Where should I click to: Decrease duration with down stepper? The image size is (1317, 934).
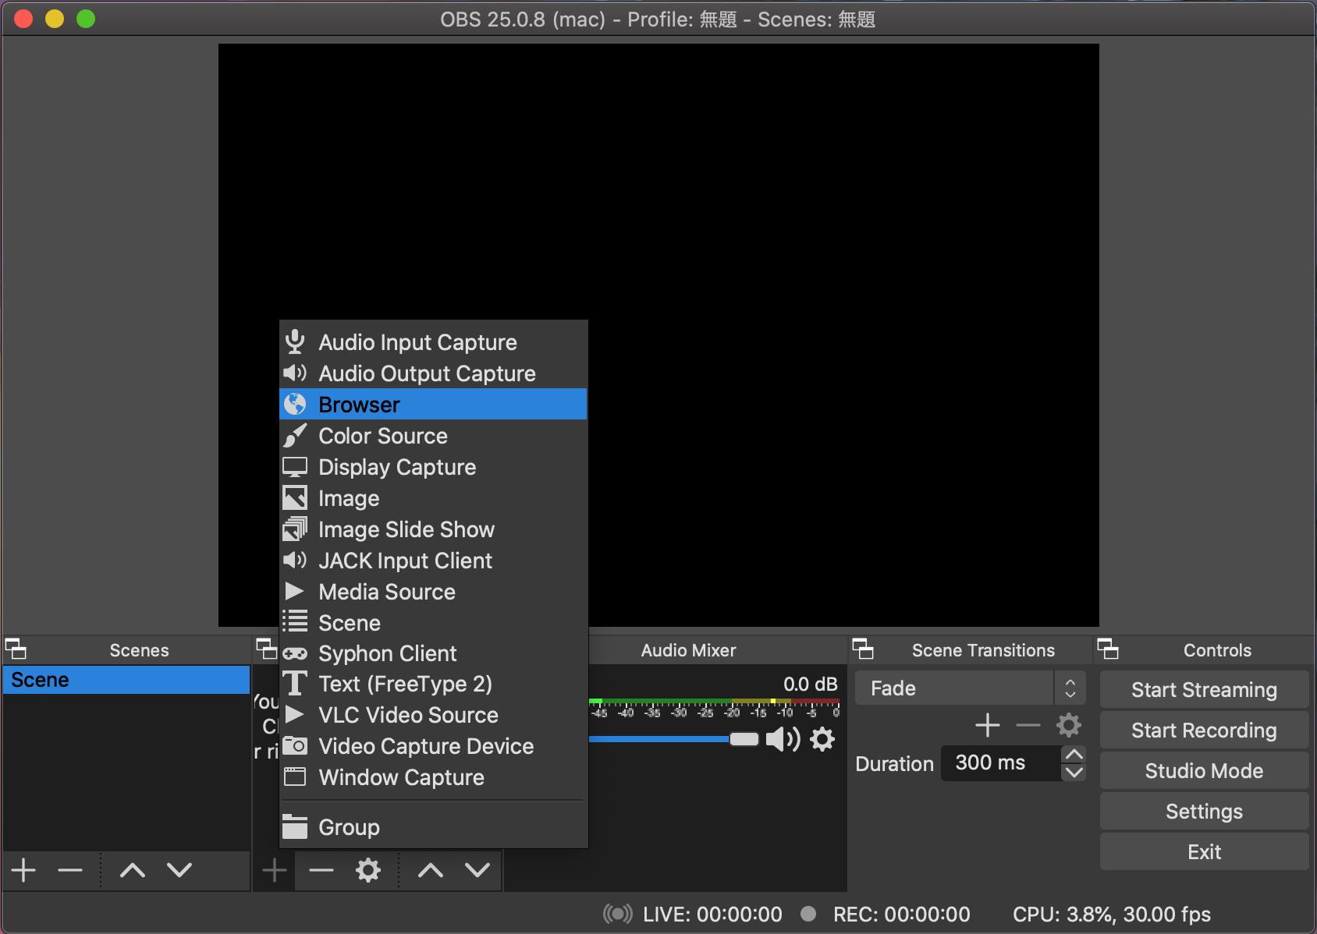pos(1074,772)
